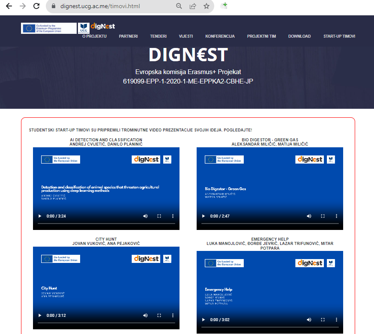
Task: Select KONFERENCIJA in navigation
Action: (220, 36)
